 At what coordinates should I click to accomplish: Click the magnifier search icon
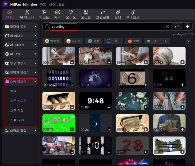(47, 26)
